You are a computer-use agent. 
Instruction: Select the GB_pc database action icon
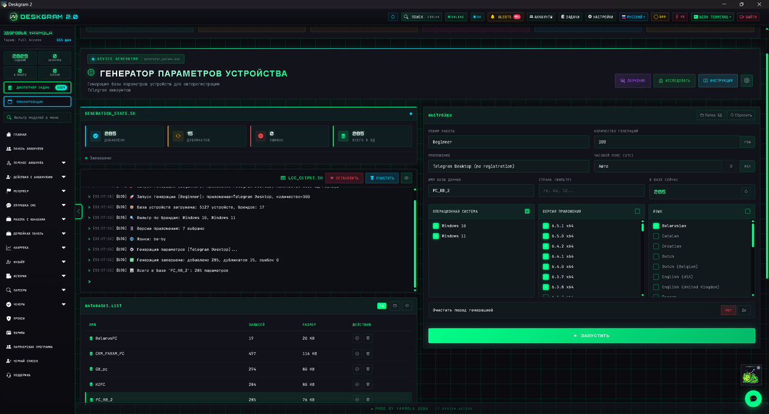click(x=357, y=369)
